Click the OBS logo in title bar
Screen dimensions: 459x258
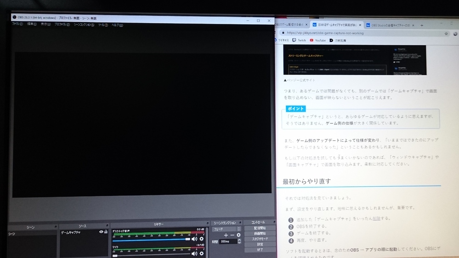pyautogui.click(x=14, y=17)
